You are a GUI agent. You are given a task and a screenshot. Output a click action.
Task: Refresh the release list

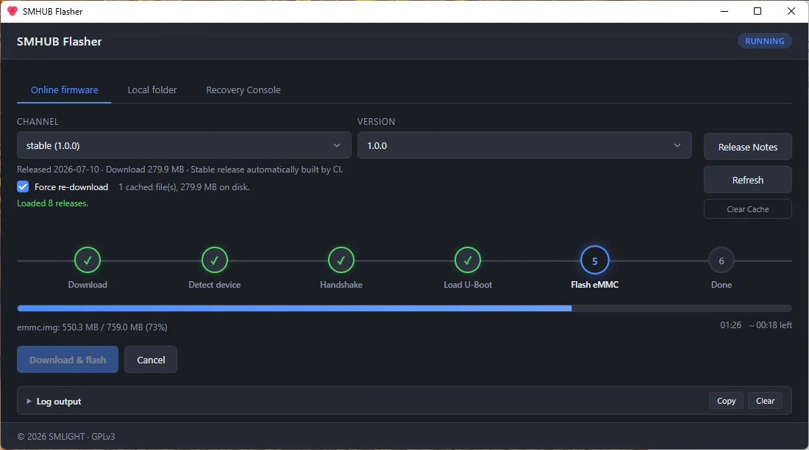(x=748, y=180)
